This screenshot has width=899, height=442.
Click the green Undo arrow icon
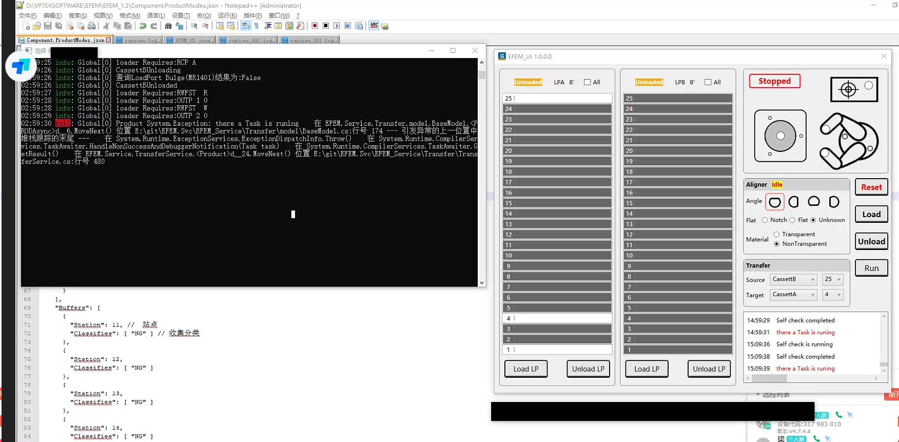point(143,26)
